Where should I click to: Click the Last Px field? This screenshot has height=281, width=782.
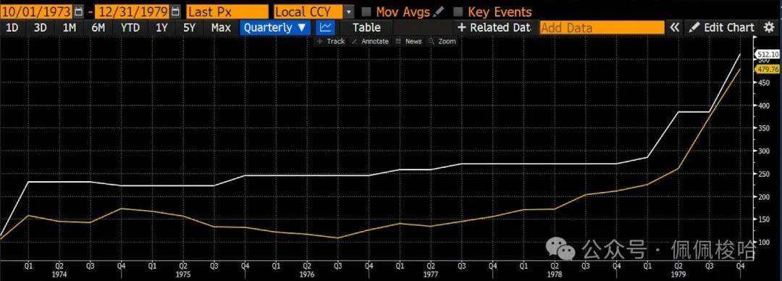(227, 12)
